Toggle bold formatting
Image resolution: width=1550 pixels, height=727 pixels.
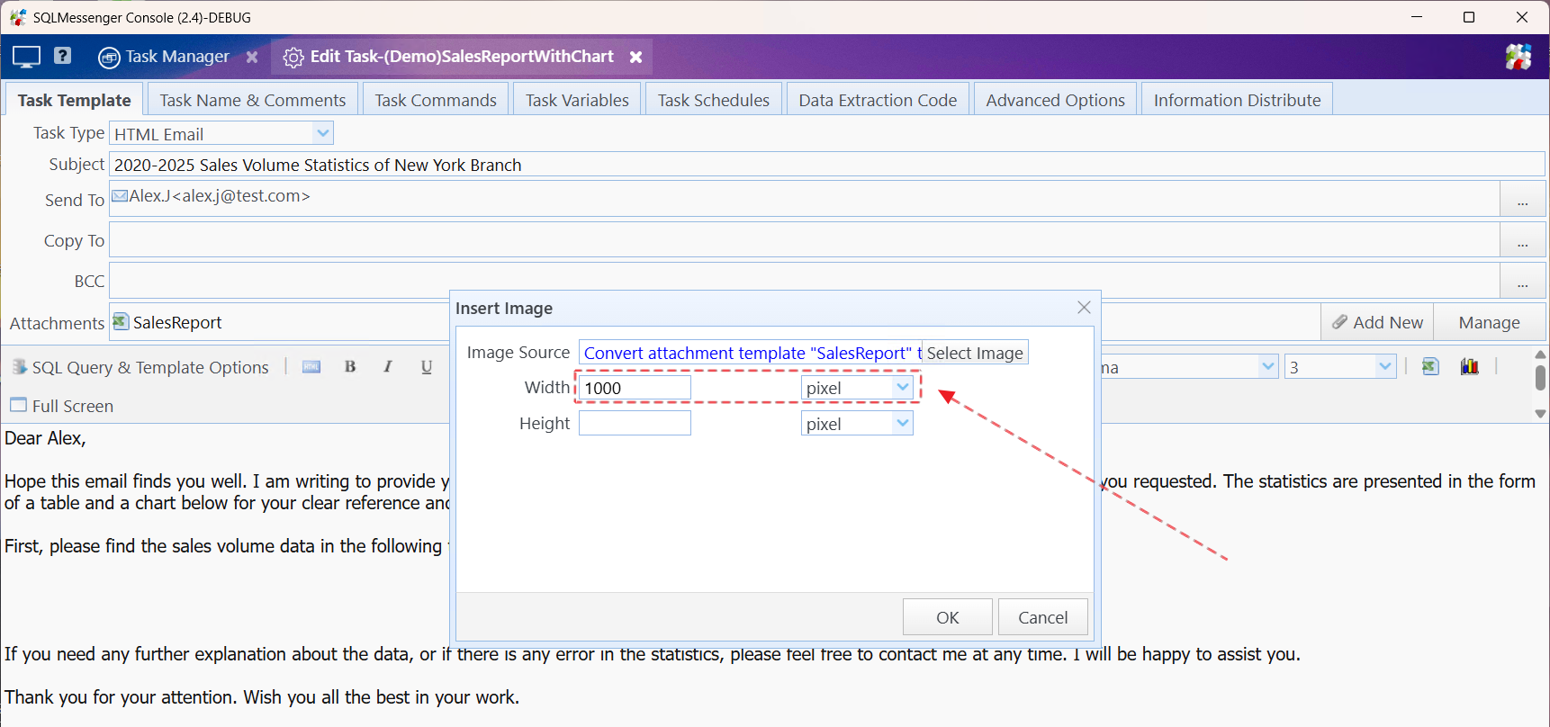pos(350,367)
